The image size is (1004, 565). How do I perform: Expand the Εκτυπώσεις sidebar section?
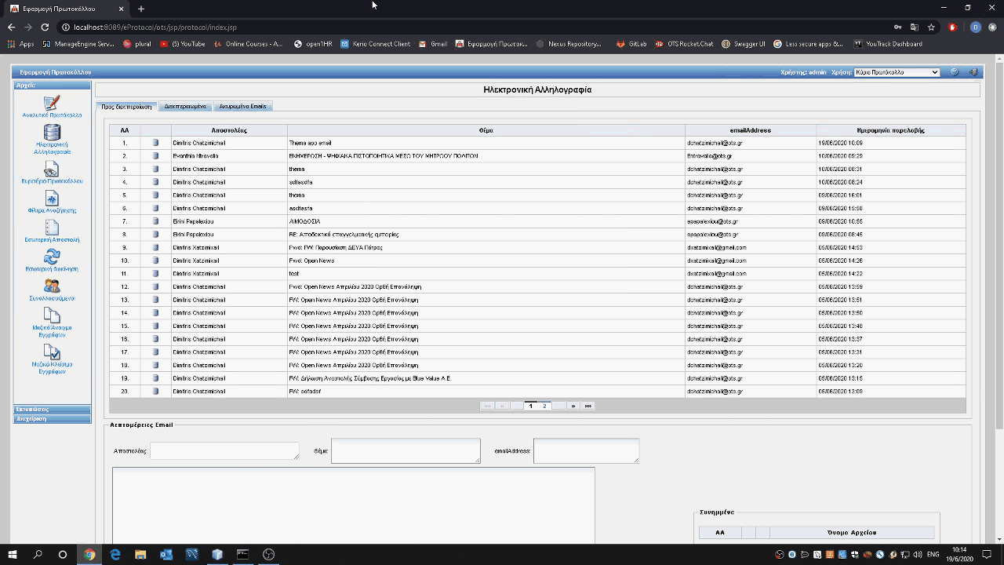[x=52, y=410]
